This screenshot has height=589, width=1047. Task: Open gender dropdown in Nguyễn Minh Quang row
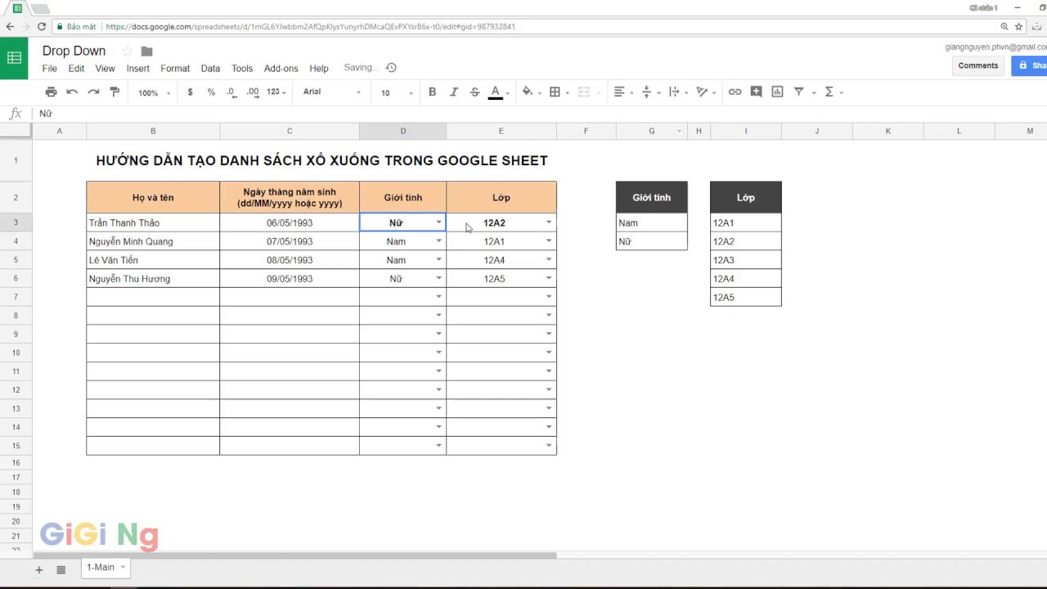pyautogui.click(x=438, y=241)
